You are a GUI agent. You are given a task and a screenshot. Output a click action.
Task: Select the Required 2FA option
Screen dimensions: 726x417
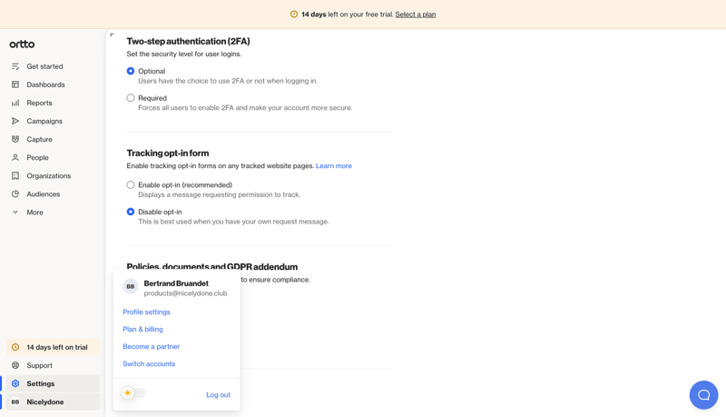(x=131, y=98)
